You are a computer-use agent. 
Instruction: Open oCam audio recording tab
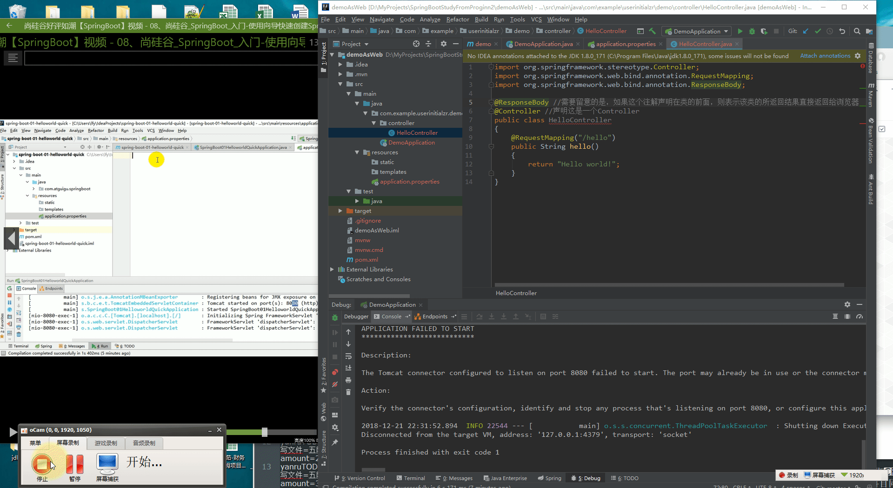tap(144, 443)
